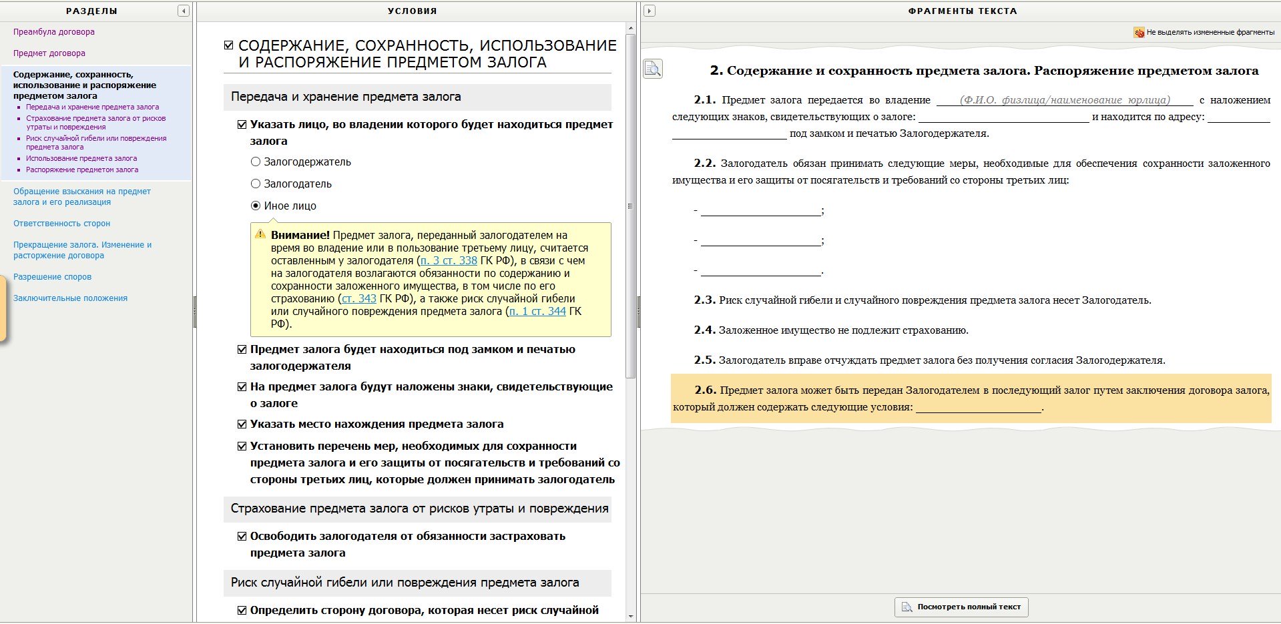
Task: Open Обращение взыскания на предмет залога section
Action: [82, 196]
